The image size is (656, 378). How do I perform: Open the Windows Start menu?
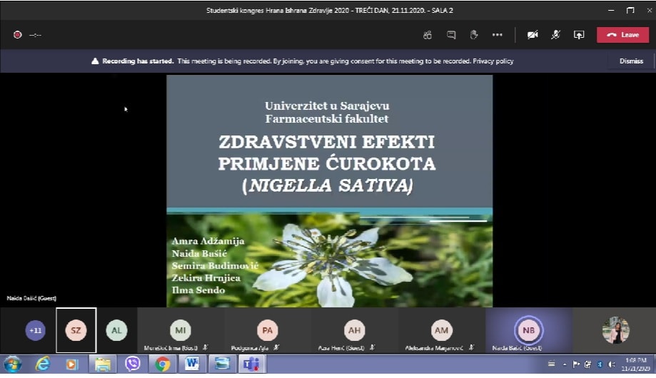pyautogui.click(x=13, y=364)
